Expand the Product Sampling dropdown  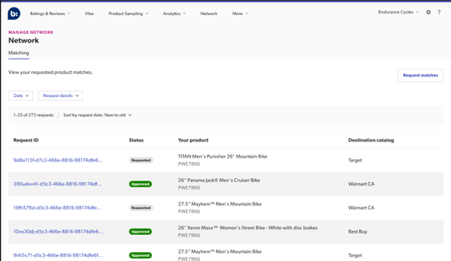pyautogui.click(x=128, y=14)
